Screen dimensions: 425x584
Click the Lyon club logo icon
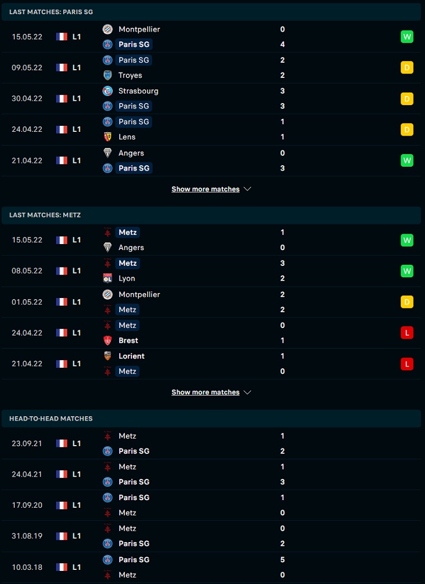108,278
